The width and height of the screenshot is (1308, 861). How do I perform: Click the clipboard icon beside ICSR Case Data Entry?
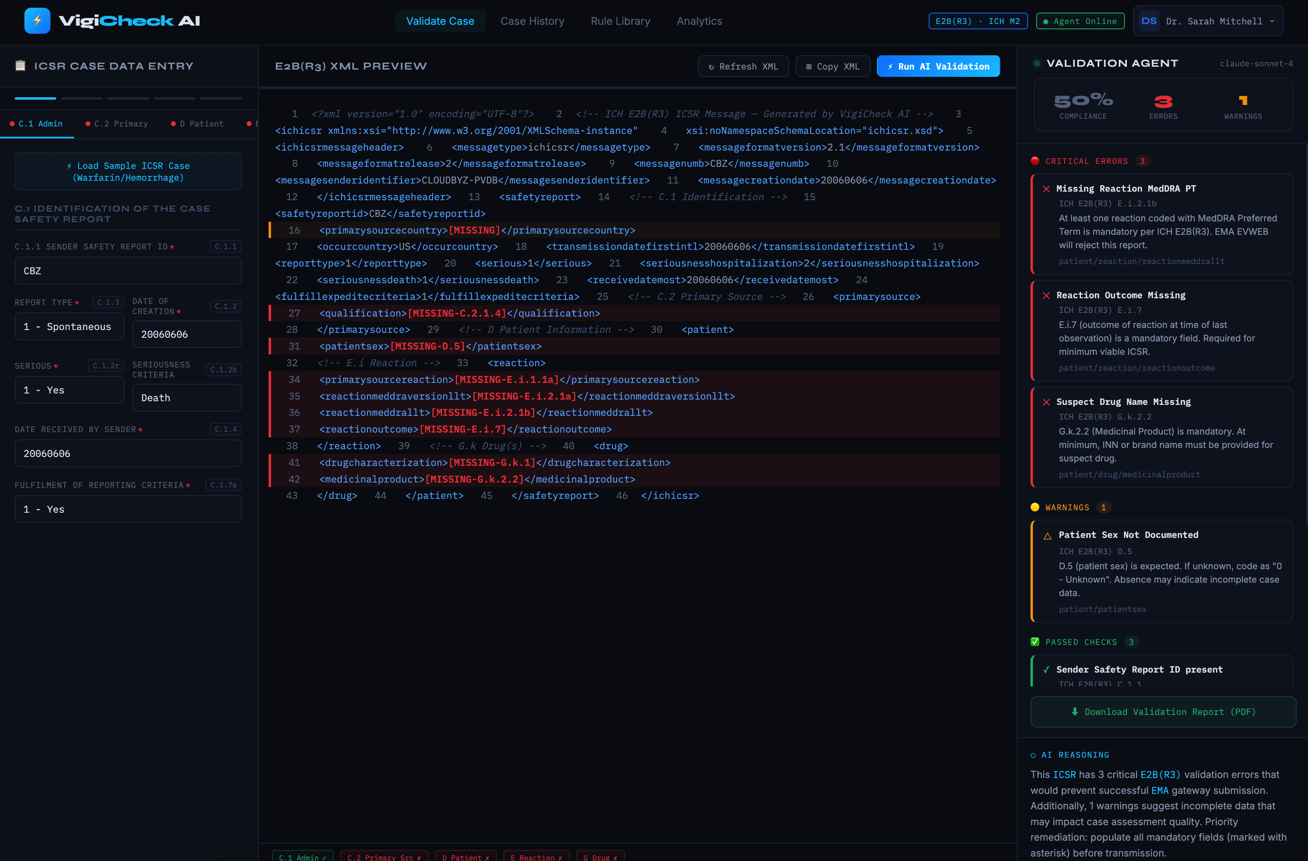coord(20,66)
